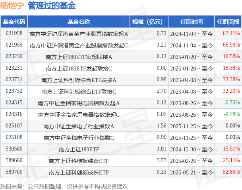This screenshot has height=190, width=242.
Task: Click tenure date 2025-05-21 ~ 至今
Action: coord(192,172)
